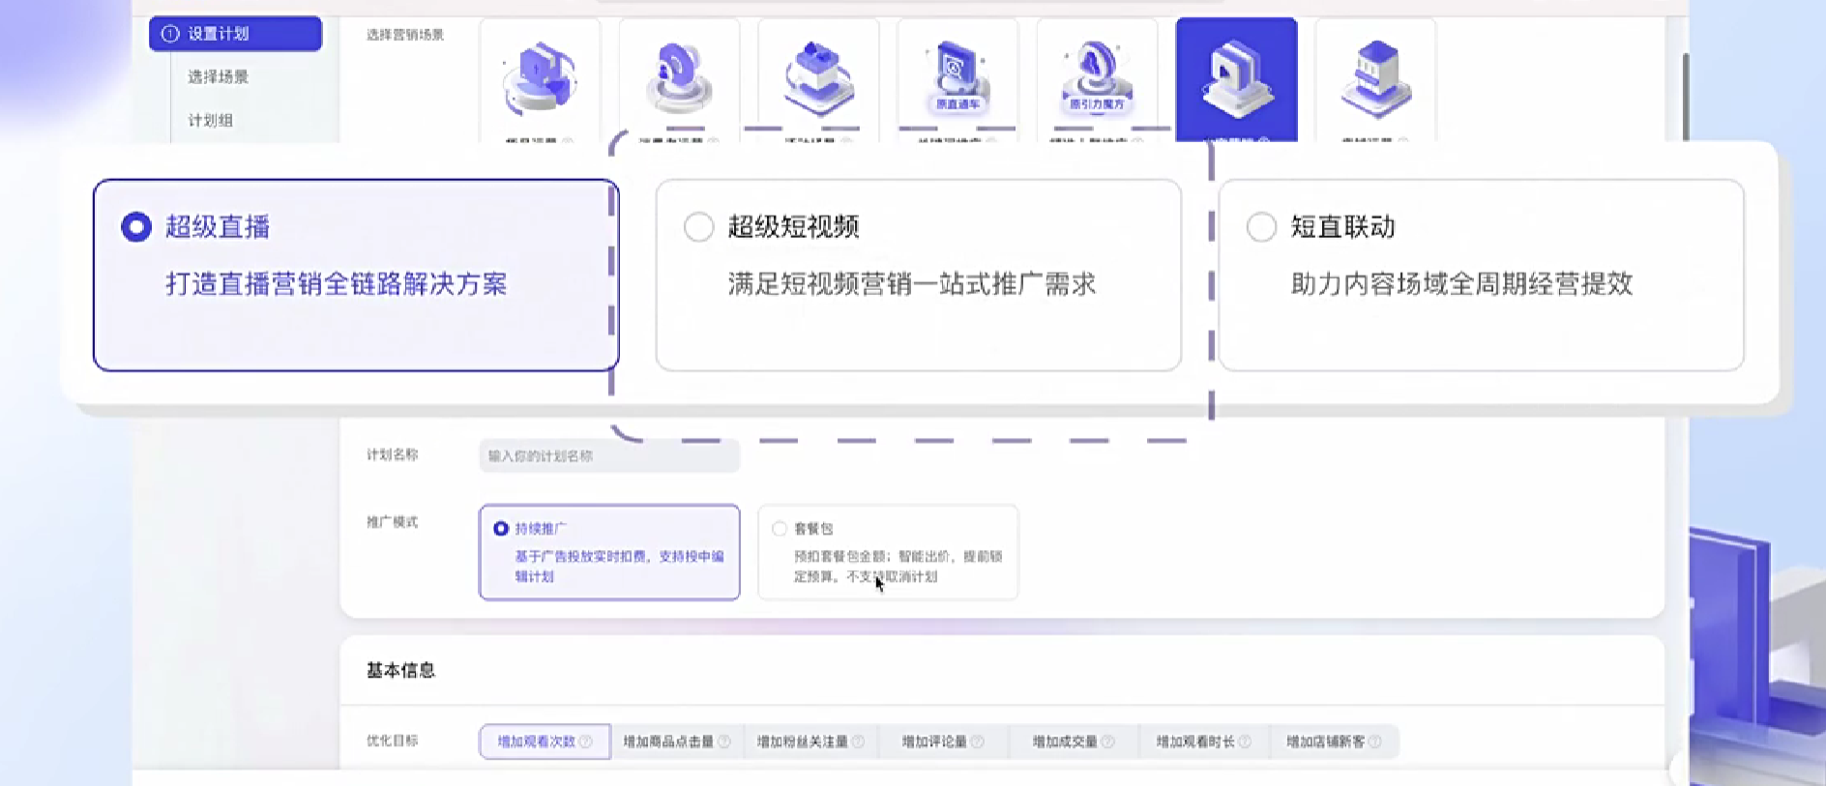1826x786 pixels.
Task: Select 增加评论量 optimization goal
Action: tap(943, 742)
